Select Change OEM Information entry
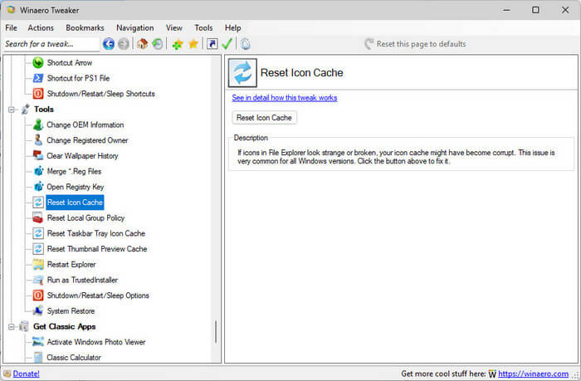Image resolution: width=581 pixels, height=381 pixels. point(85,125)
